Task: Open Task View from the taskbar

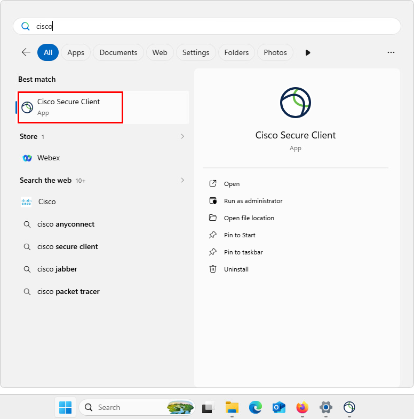Action: (208, 407)
